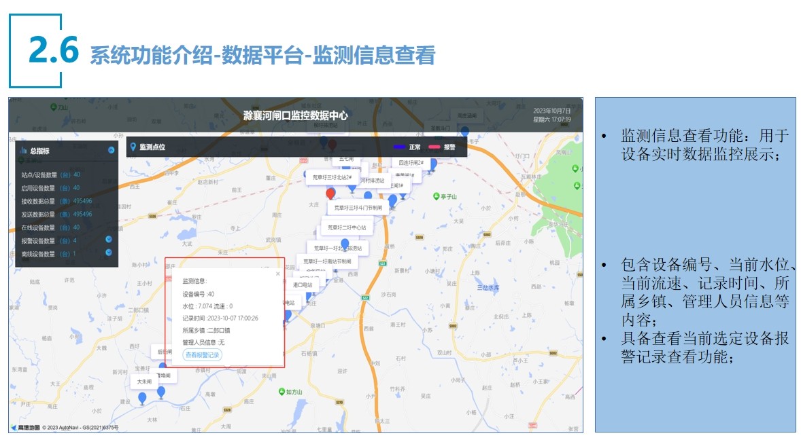Click the 查看报警记录 button

(203, 354)
